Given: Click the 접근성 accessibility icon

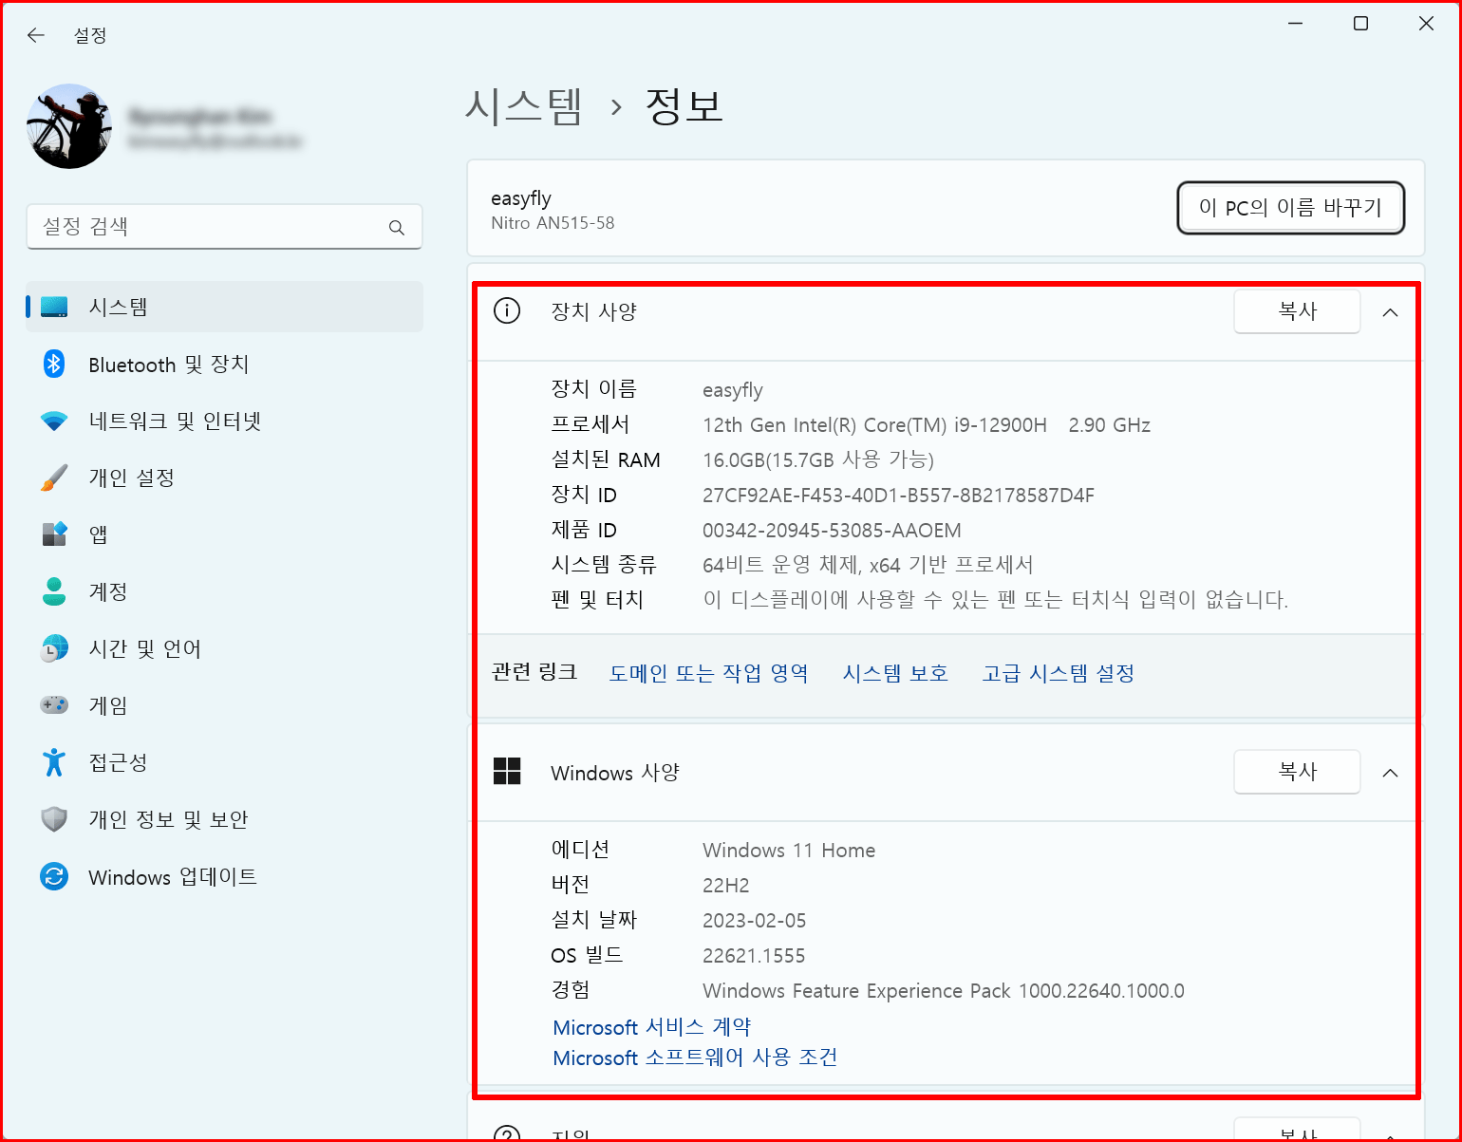Looking at the screenshot, I should coord(54,762).
